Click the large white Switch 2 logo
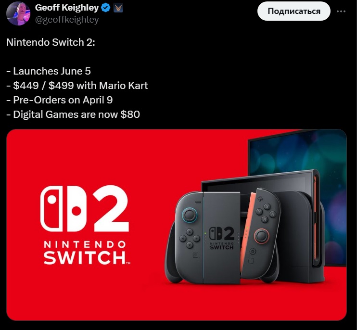Viewport: 357px width, 330px height. (85, 209)
